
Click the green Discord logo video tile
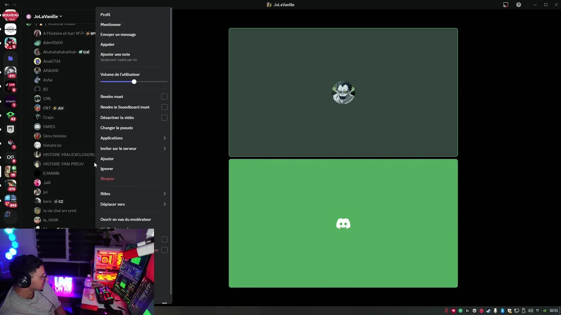343,224
